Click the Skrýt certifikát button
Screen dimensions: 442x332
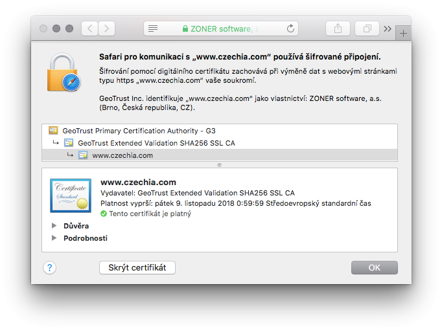tap(137, 267)
